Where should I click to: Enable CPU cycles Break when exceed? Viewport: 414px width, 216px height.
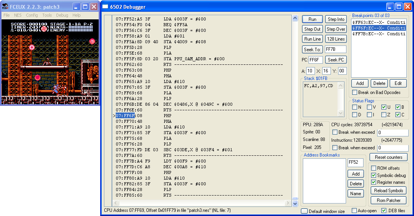(335, 132)
